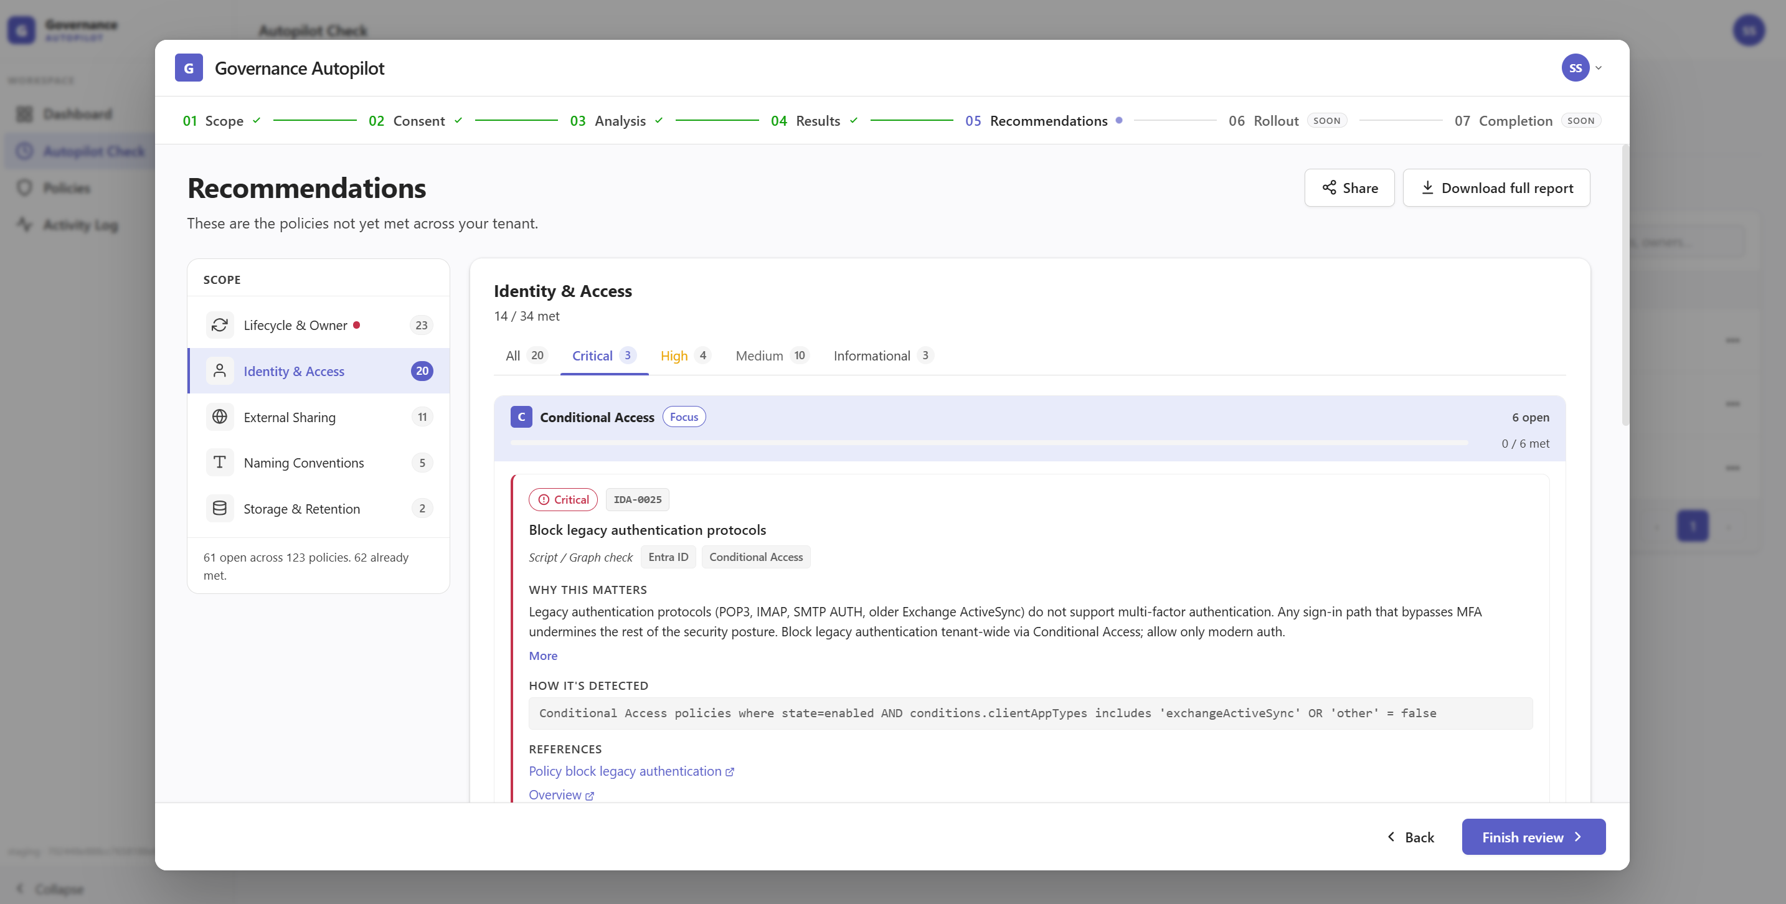
Task: Click the Focus badge on Conditional Access
Action: [x=684, y=417]
